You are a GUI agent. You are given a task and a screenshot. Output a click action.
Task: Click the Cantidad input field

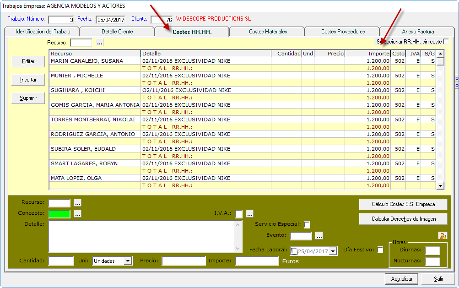[x=61, y=261]
